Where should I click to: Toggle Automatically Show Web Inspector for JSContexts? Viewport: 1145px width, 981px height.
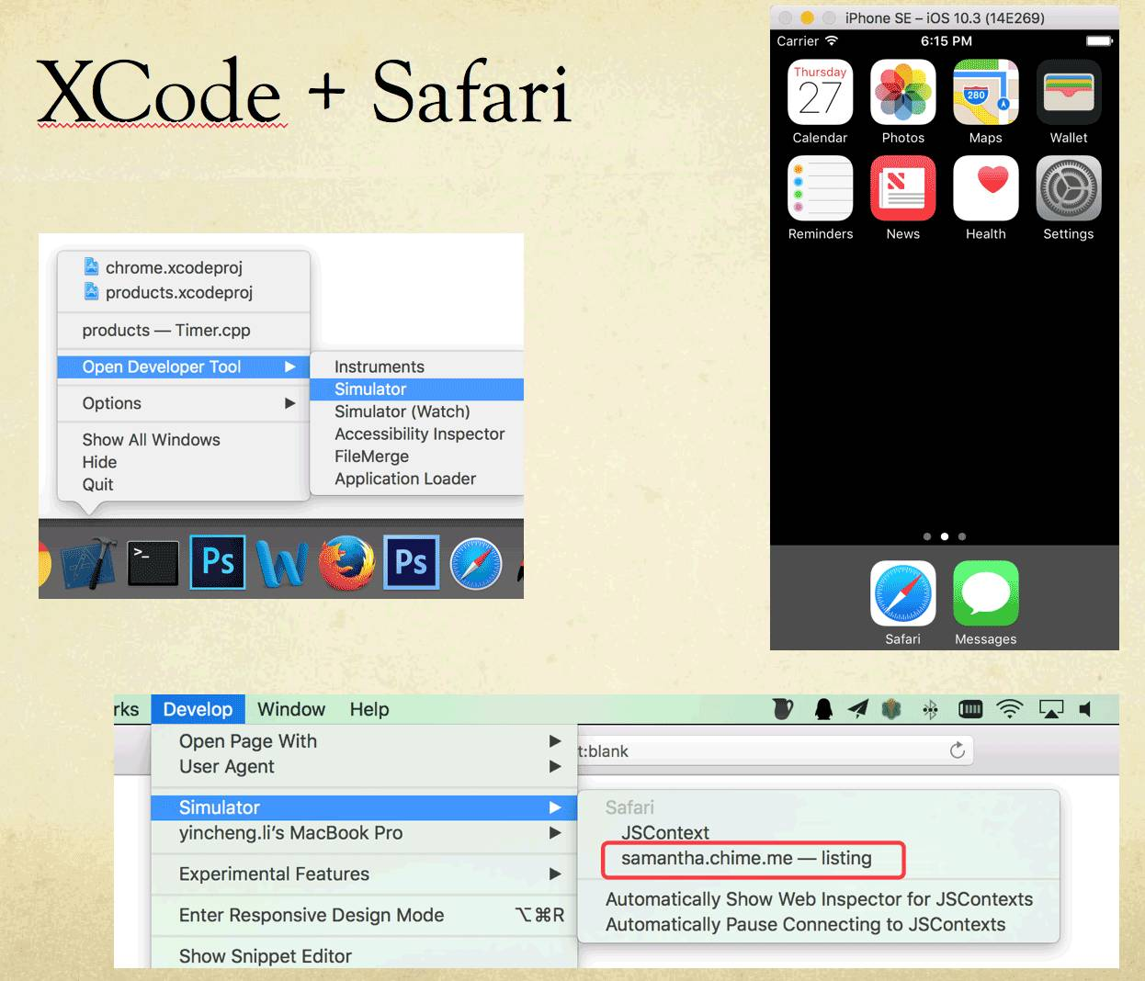pyautogui.click(x=819, y=899)
